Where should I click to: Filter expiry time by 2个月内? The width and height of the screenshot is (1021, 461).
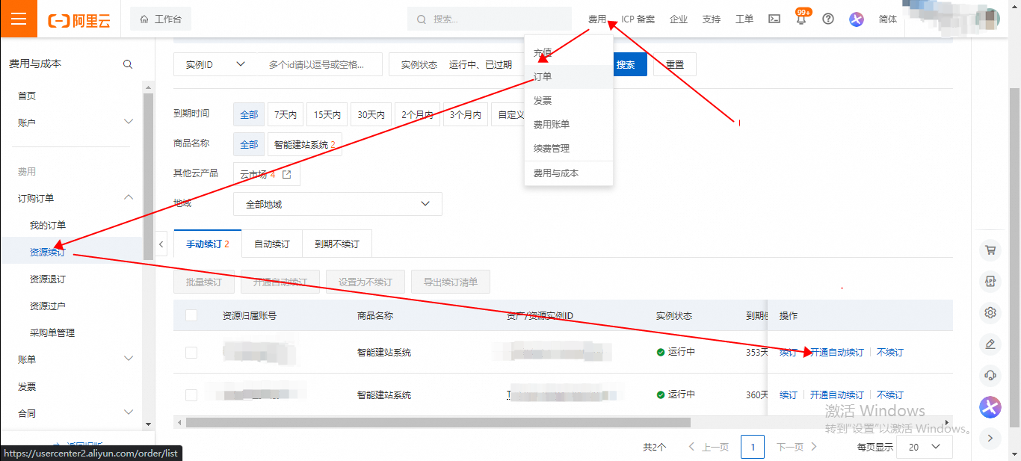click(417, 114)
